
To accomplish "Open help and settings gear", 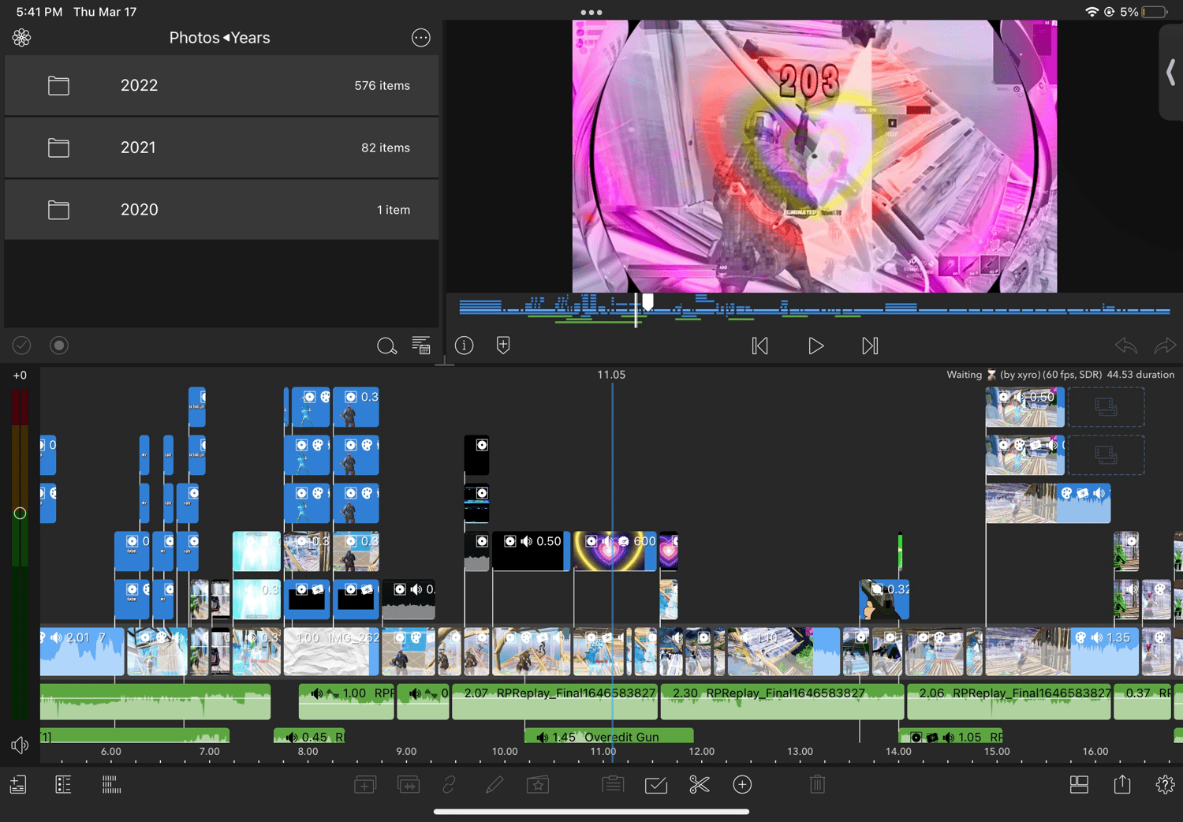I will [1165, 785].
